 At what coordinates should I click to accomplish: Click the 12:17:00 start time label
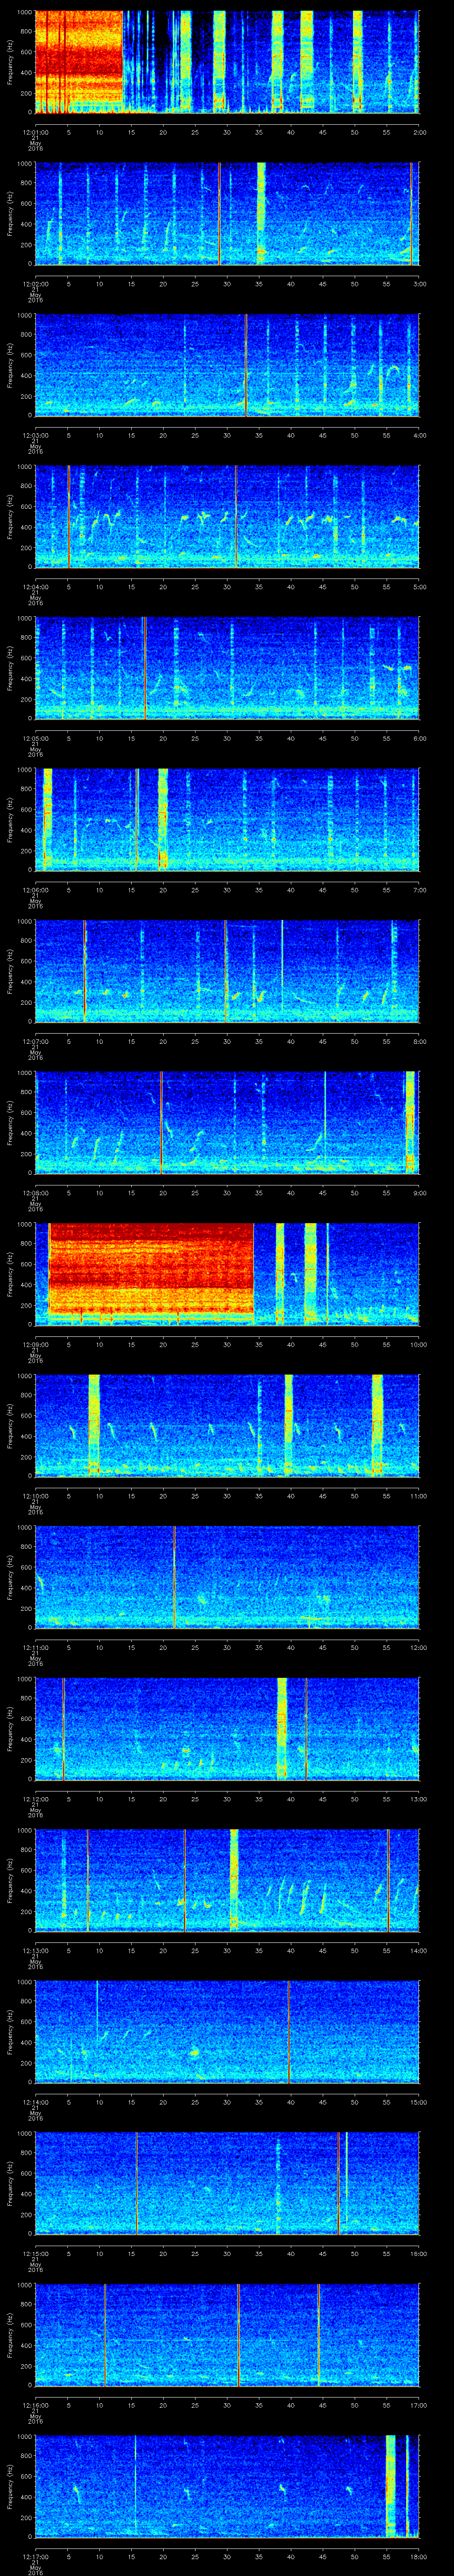35,2556
